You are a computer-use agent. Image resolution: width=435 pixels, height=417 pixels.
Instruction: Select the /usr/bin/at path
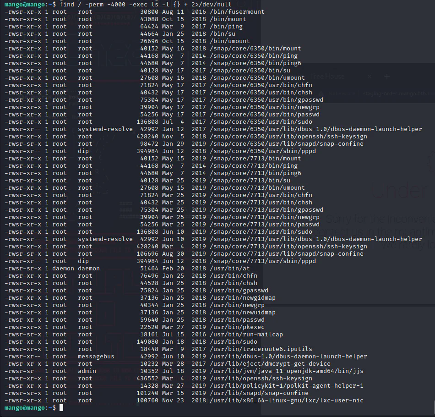click(x=230, y=269)
